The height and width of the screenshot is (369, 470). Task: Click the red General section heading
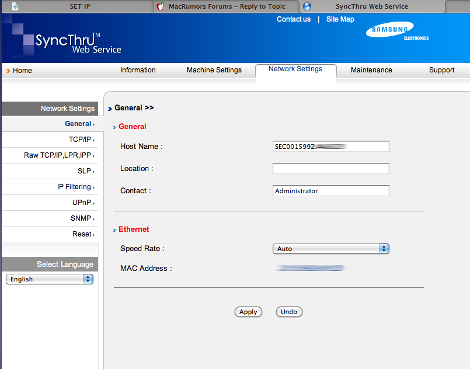click(132, 127)
